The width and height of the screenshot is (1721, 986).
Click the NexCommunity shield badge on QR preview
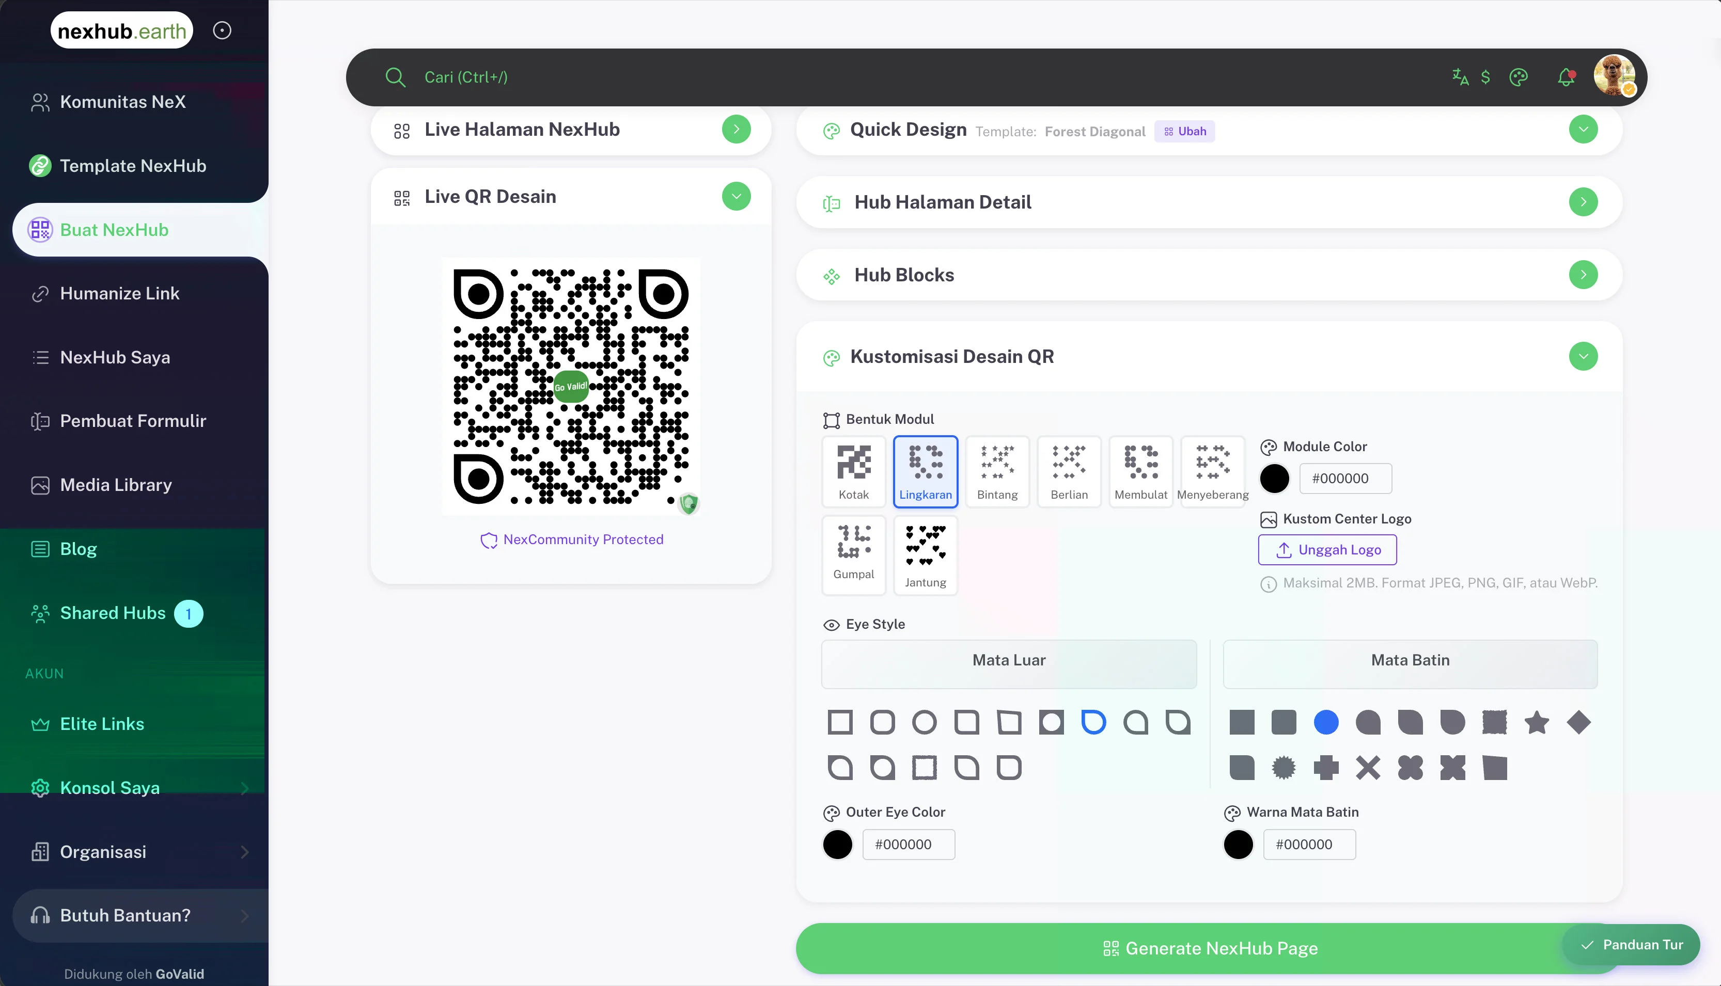click(689, 503)
